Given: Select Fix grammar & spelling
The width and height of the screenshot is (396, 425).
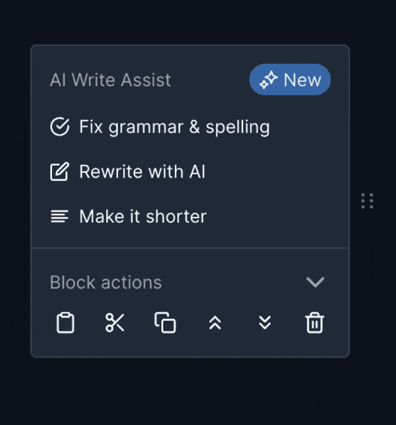Looking at the screenshot, I should [174, 127].
